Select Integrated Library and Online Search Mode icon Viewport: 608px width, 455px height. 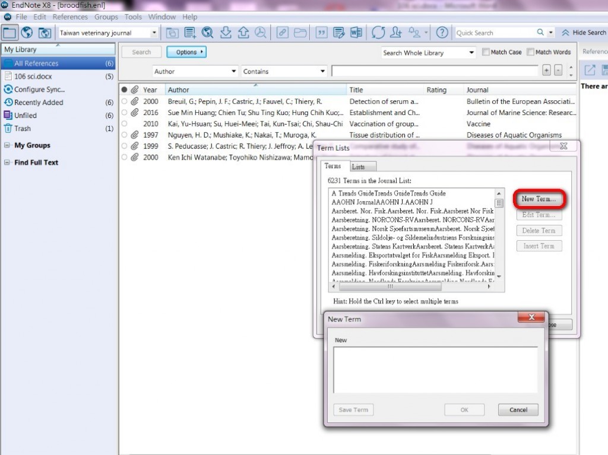point(44,33)
